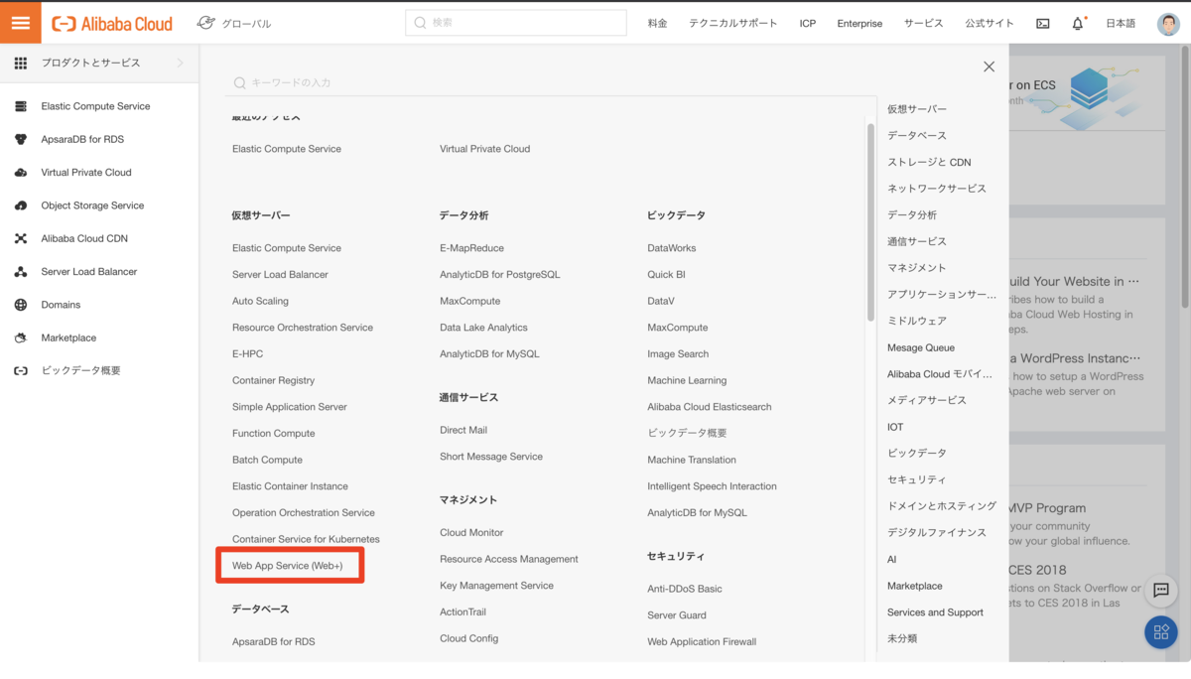Open the orange hamburger menu
The width and height of the screenshot is (1191, 679).
(x=21, y=22)
